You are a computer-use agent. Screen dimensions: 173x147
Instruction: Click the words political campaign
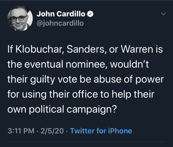click(x=73, y=110)
